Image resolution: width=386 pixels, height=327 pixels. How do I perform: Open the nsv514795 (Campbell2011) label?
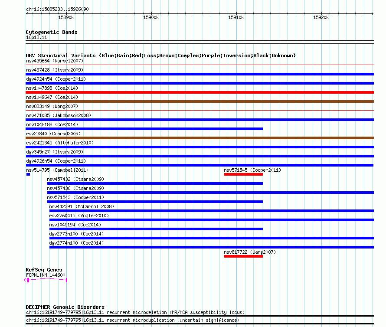[57, 170]
